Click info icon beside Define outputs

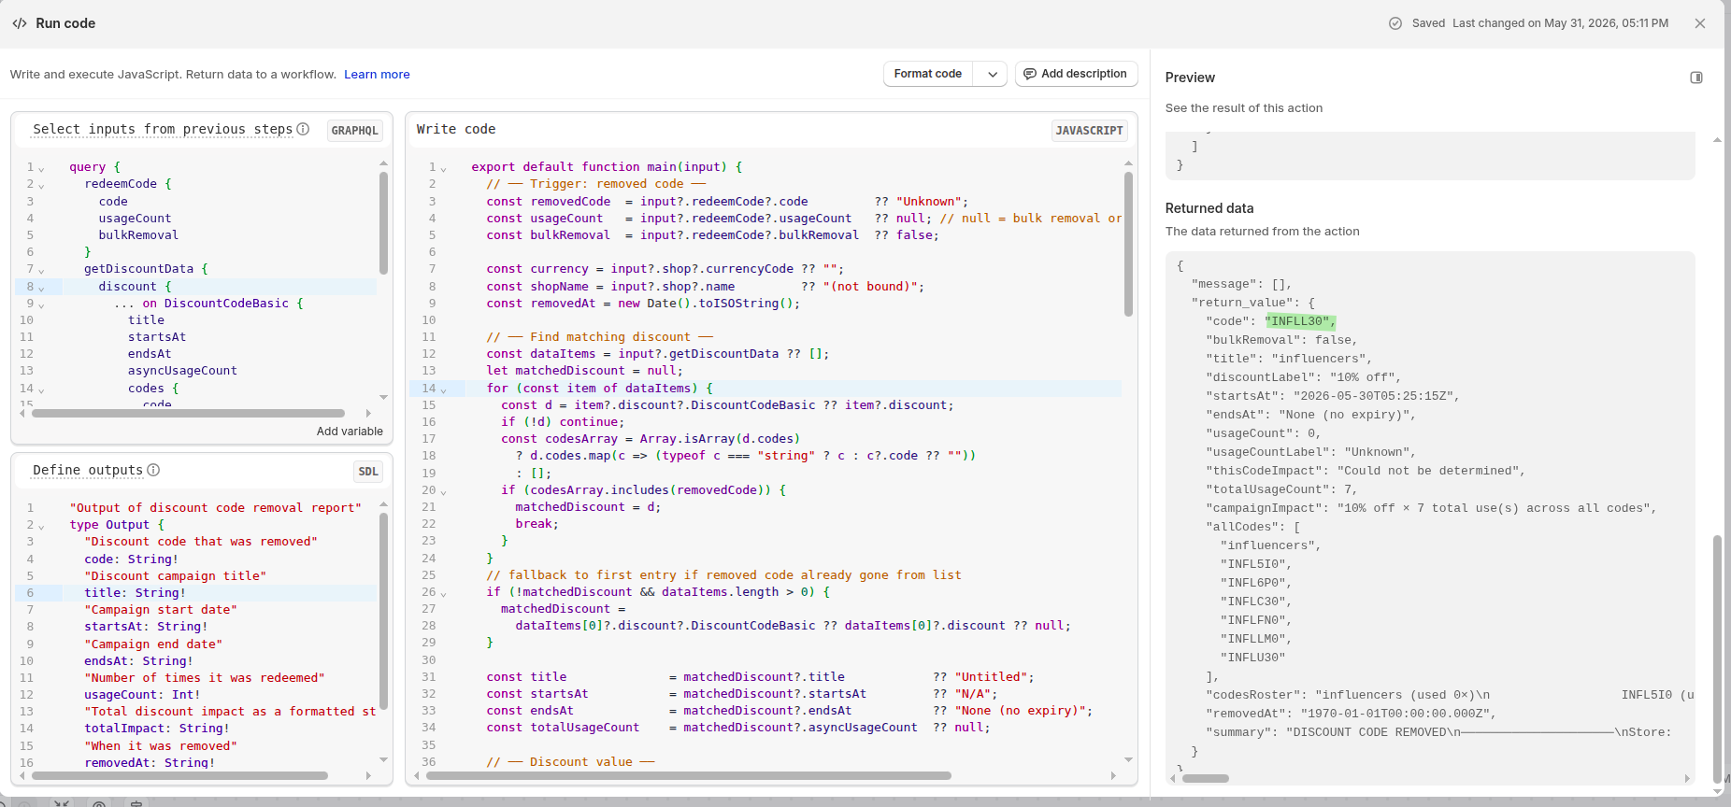153,470
